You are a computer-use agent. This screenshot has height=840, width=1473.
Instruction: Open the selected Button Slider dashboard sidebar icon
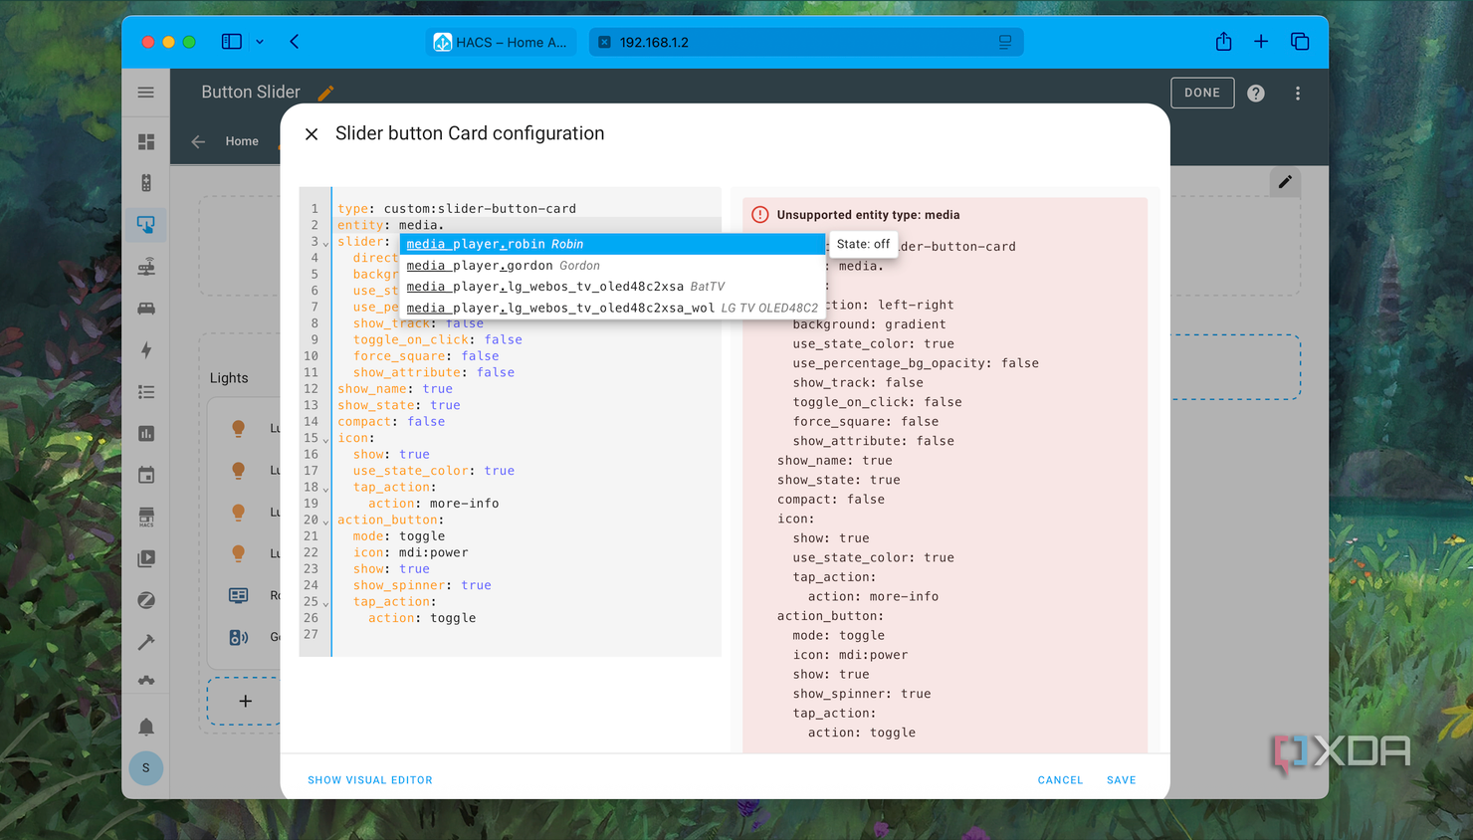146,225
